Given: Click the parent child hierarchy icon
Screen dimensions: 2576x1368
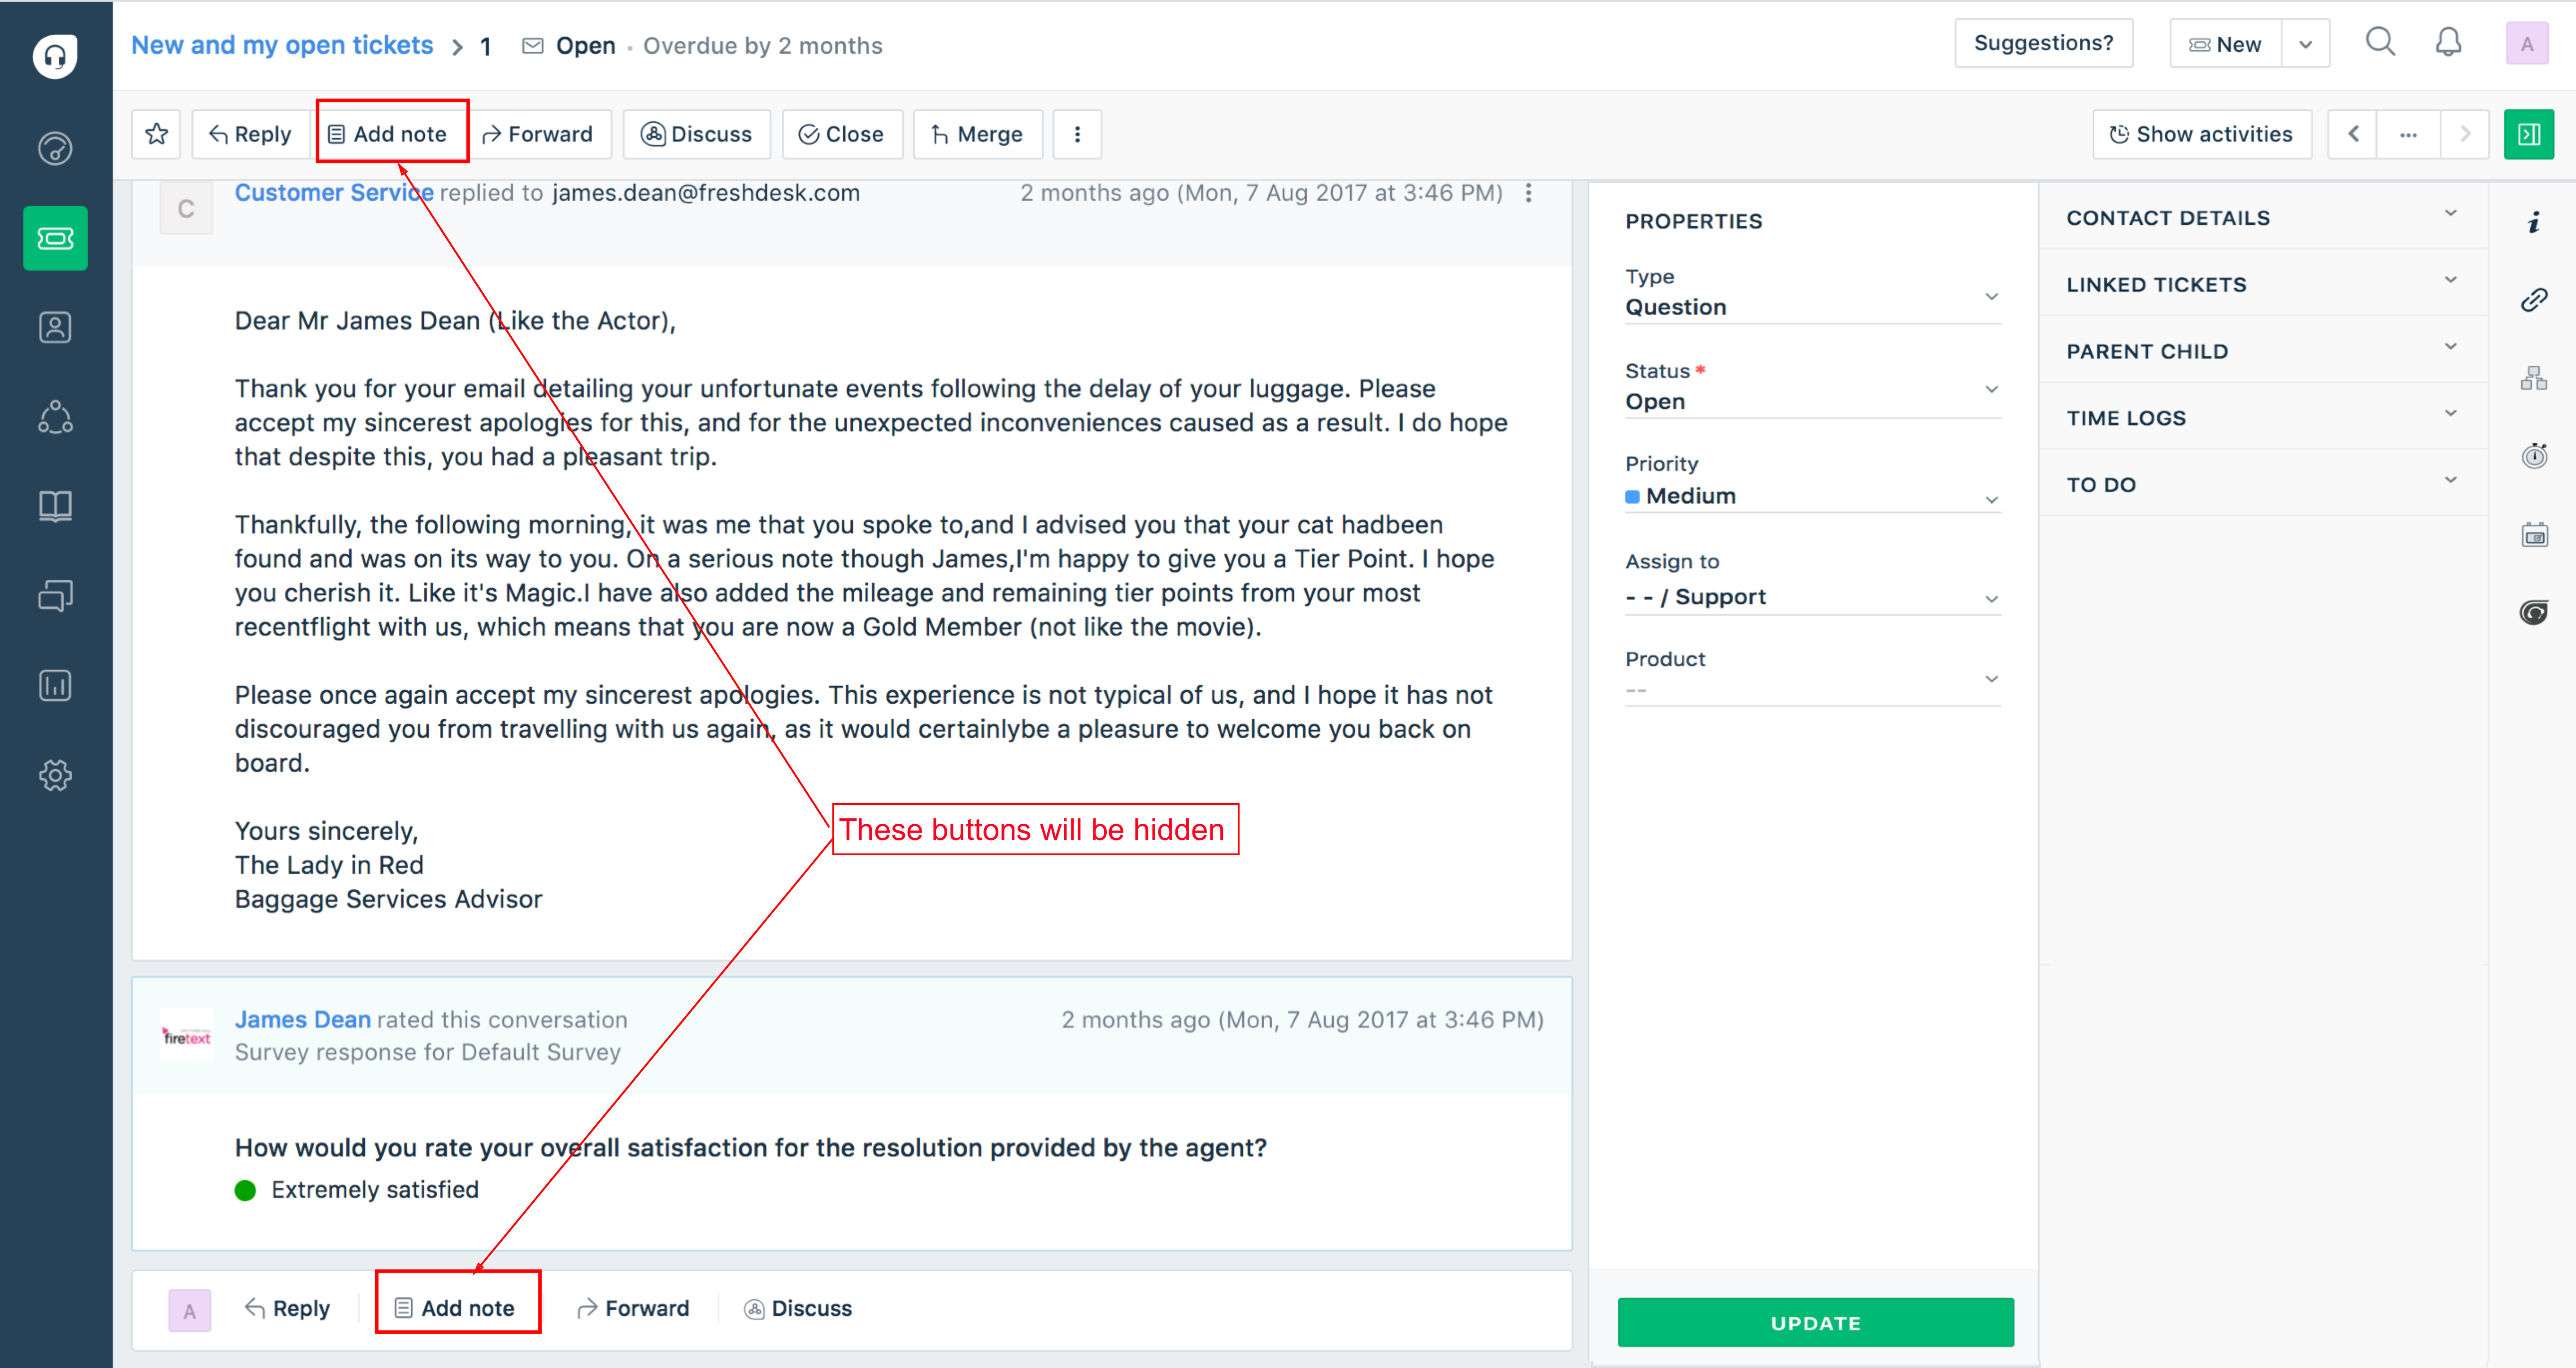Looking at the screenshot, I should click(2534, 378).
